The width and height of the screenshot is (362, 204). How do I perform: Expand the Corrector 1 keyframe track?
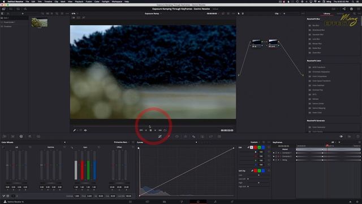[x=281, y=153]
